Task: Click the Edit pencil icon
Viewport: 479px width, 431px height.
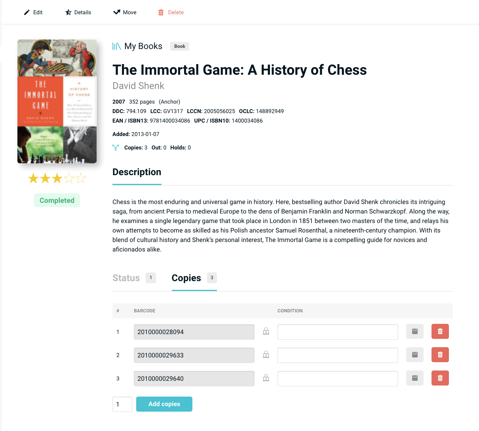Action: [x=27, y=12]
